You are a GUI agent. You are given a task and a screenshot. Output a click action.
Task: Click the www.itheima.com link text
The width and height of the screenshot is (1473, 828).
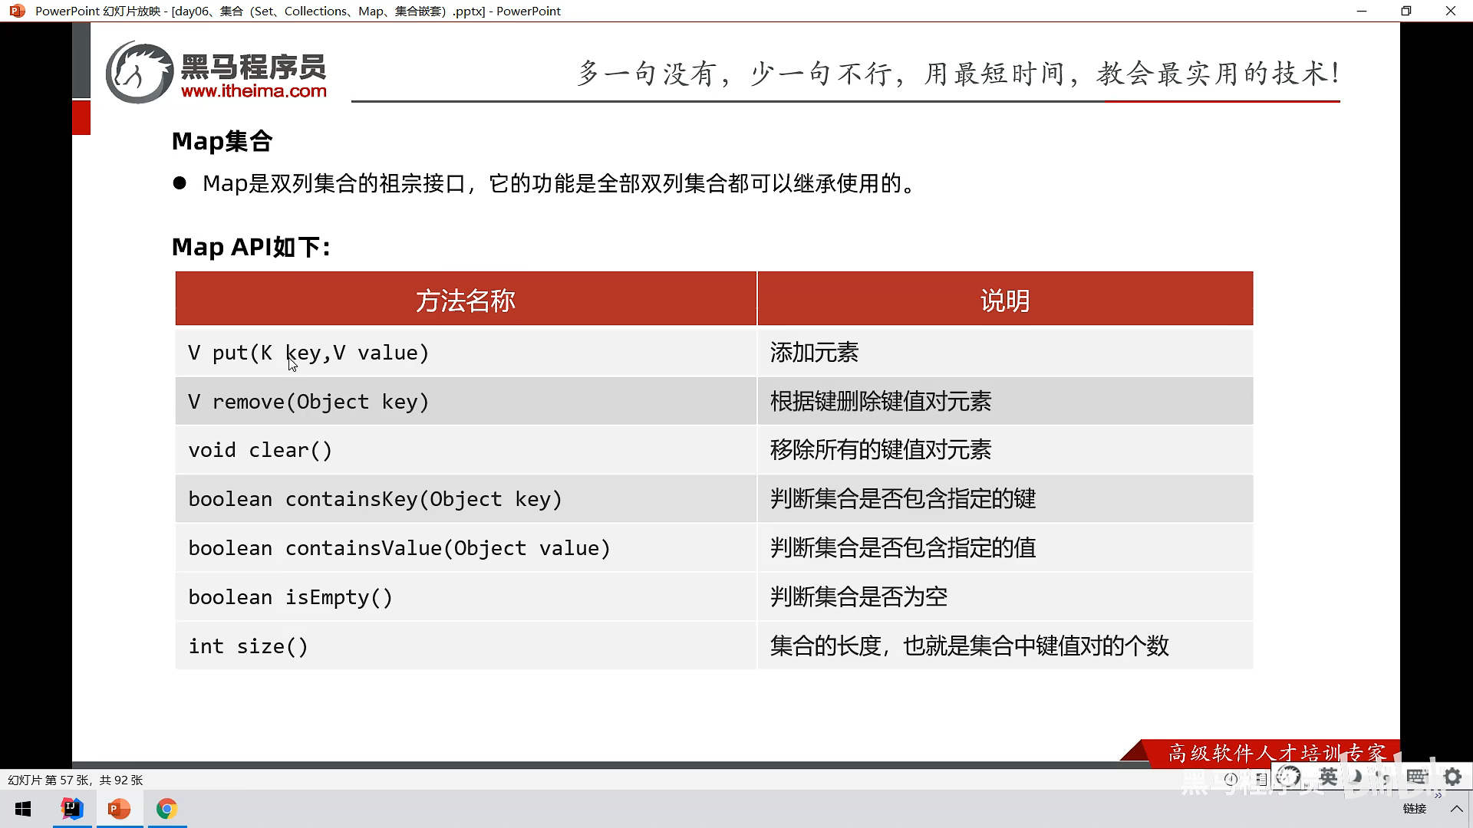[x=254, y=91]
